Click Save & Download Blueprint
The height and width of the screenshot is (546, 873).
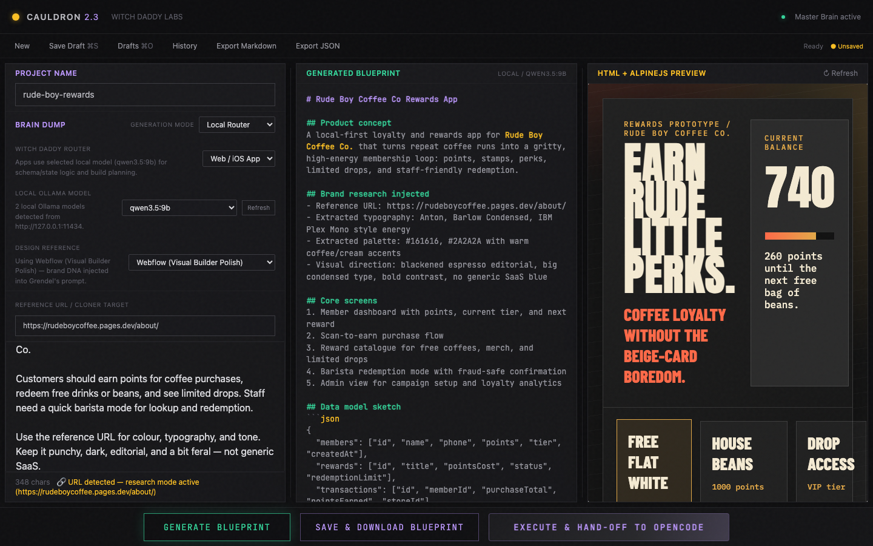click(x=389, y=527)
